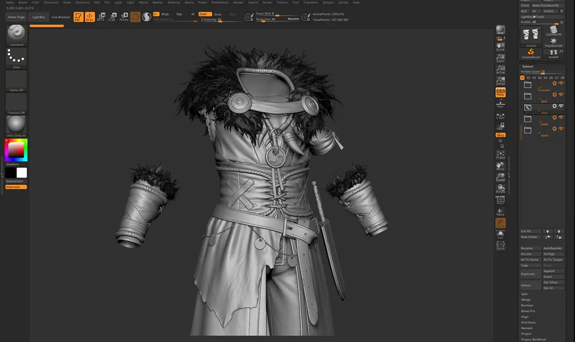The height and width of the screenshot is (342, 575).
Task: Collapse the Subtool palette header
Action: 528,66
